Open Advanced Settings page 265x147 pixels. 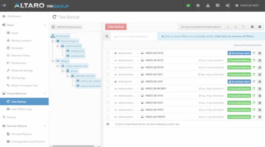22,71
